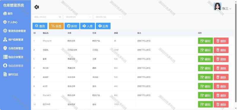
Task: Click the 备注 column header
Action: click(x=139, y=33)
